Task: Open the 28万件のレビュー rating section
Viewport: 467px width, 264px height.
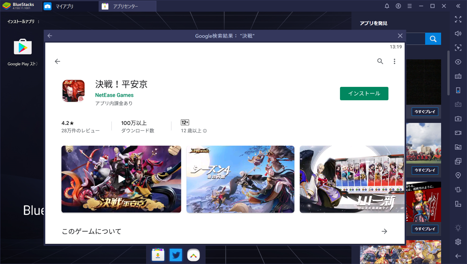Action: pos(81,127)
